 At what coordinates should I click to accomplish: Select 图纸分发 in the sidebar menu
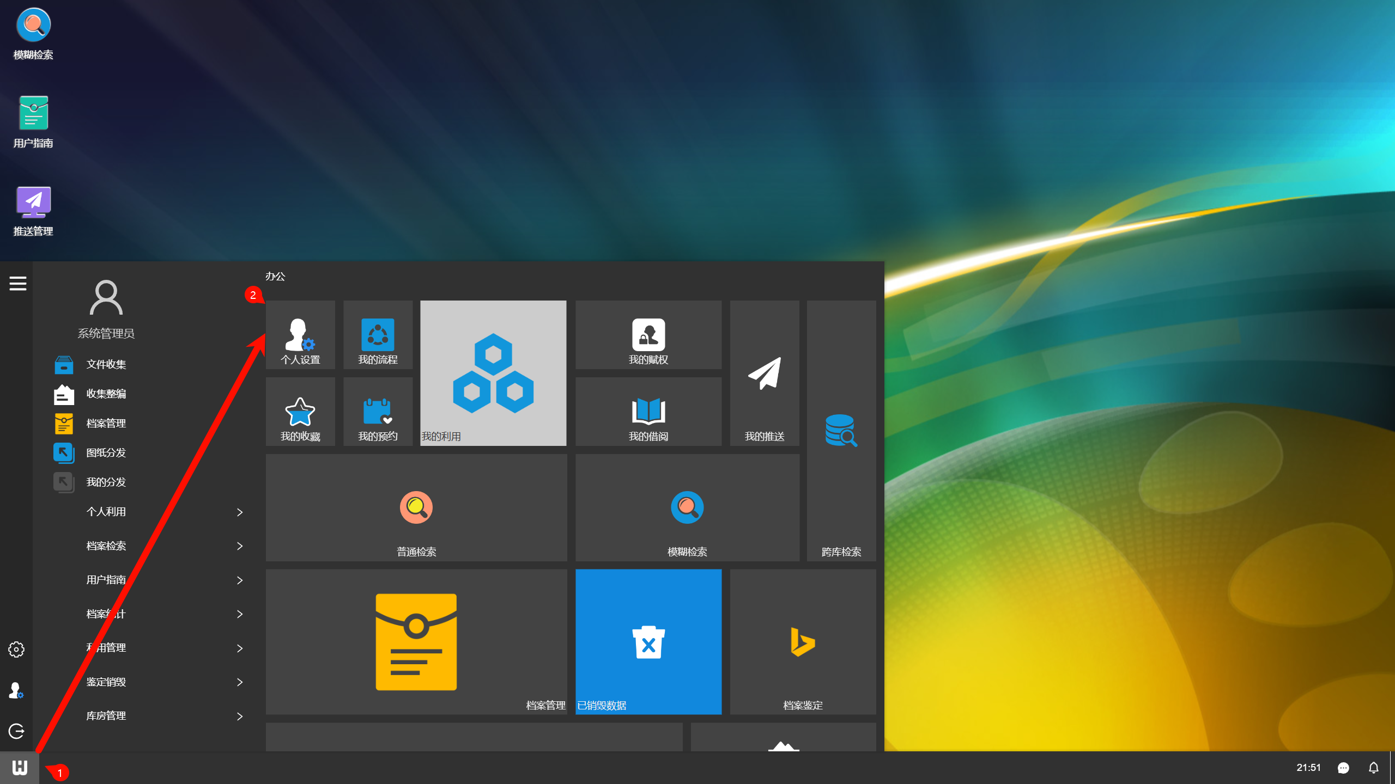(106, 453)
